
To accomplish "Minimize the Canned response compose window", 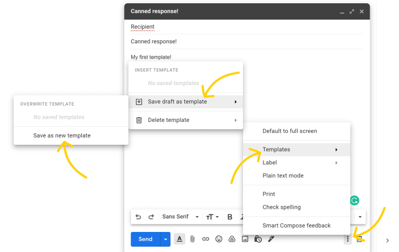I will 342,12.
